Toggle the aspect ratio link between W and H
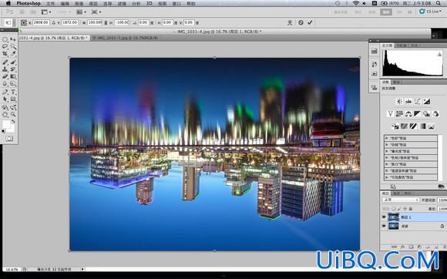The image size is (447, 279). pos(106,22)
